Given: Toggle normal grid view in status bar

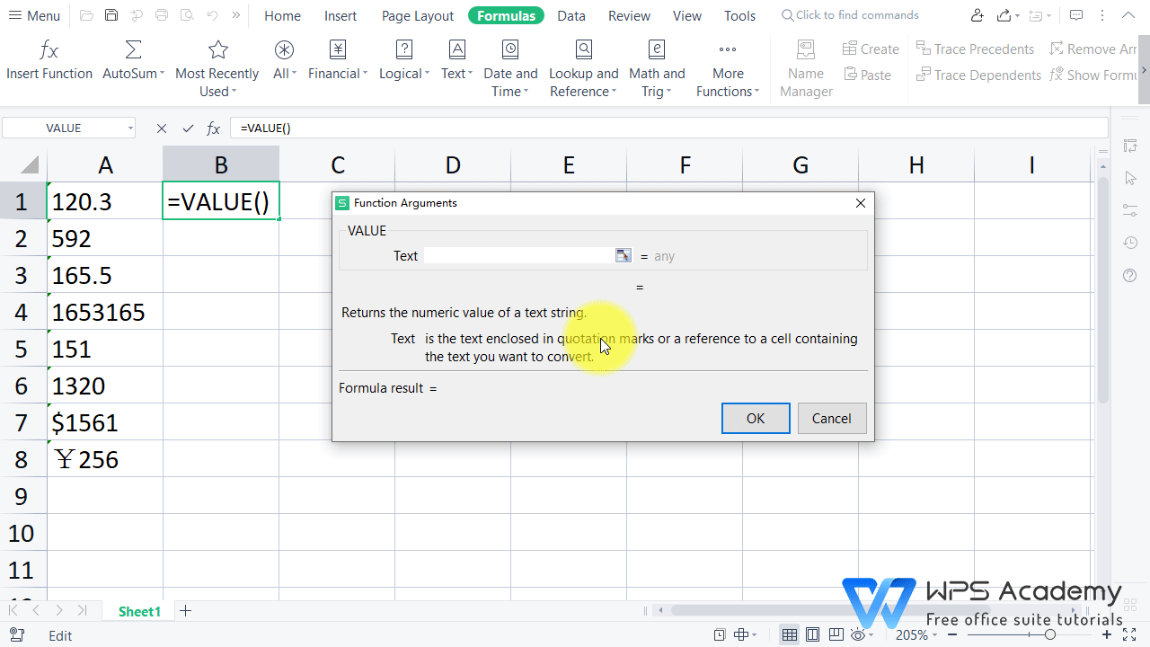Looking at the screenshot, I should 789,634.
